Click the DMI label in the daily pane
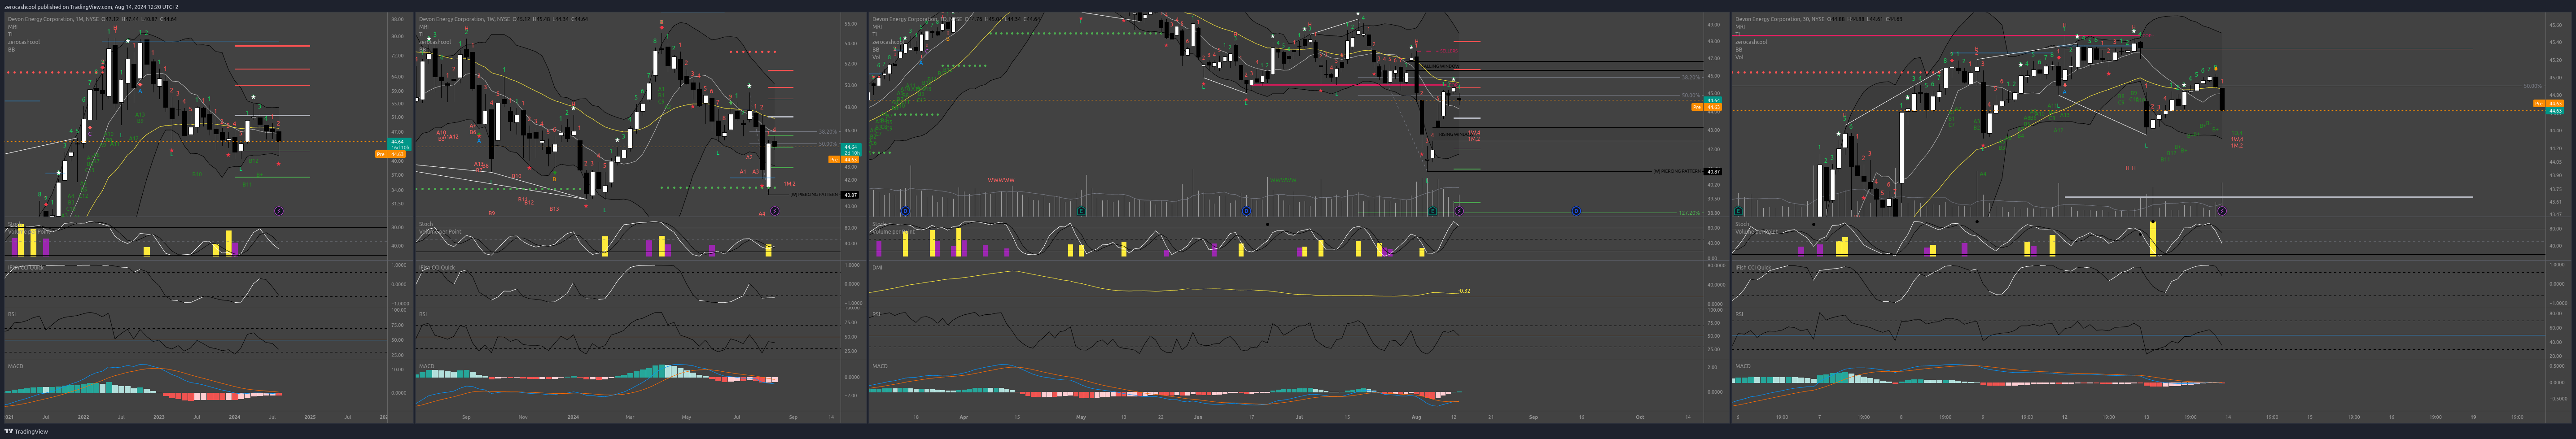2576x439 pixels. click(x=876, y=268)
